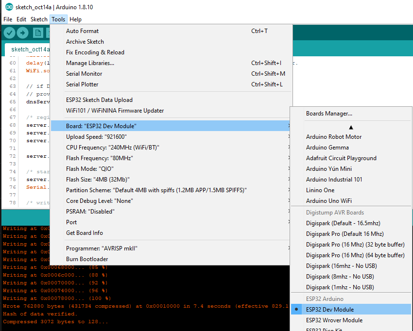This screenshot has width=413, height=331.
Task: Expand the Flash Mode "QIO" submenu
Action: (171, 169)
